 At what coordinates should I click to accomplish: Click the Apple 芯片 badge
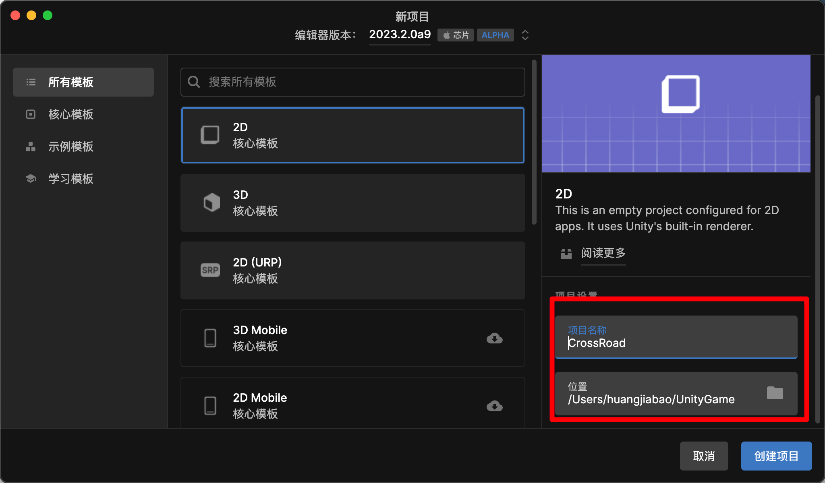click(456, 35)
